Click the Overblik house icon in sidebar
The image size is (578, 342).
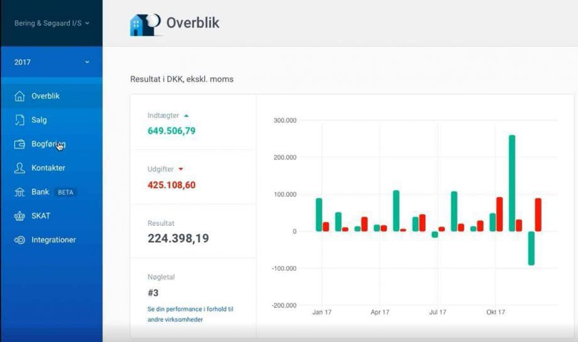click(x=19, y=96)
